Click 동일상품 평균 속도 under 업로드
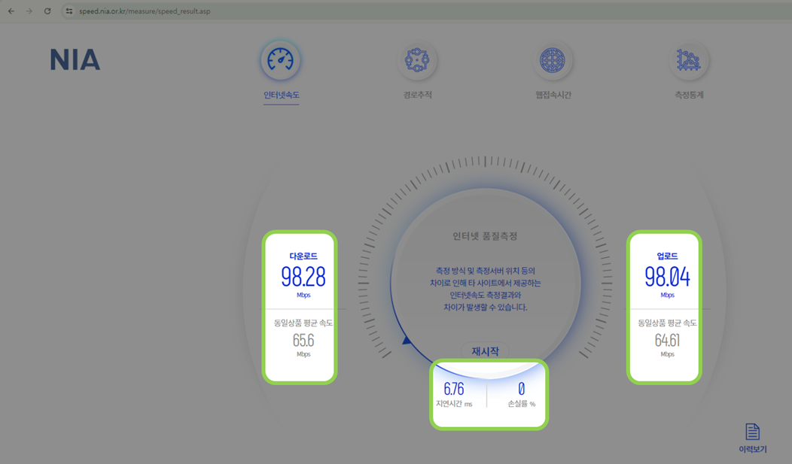 coord(667,323)
